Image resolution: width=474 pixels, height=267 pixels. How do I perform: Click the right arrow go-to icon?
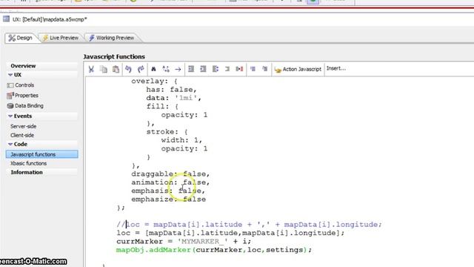[178, 69]
